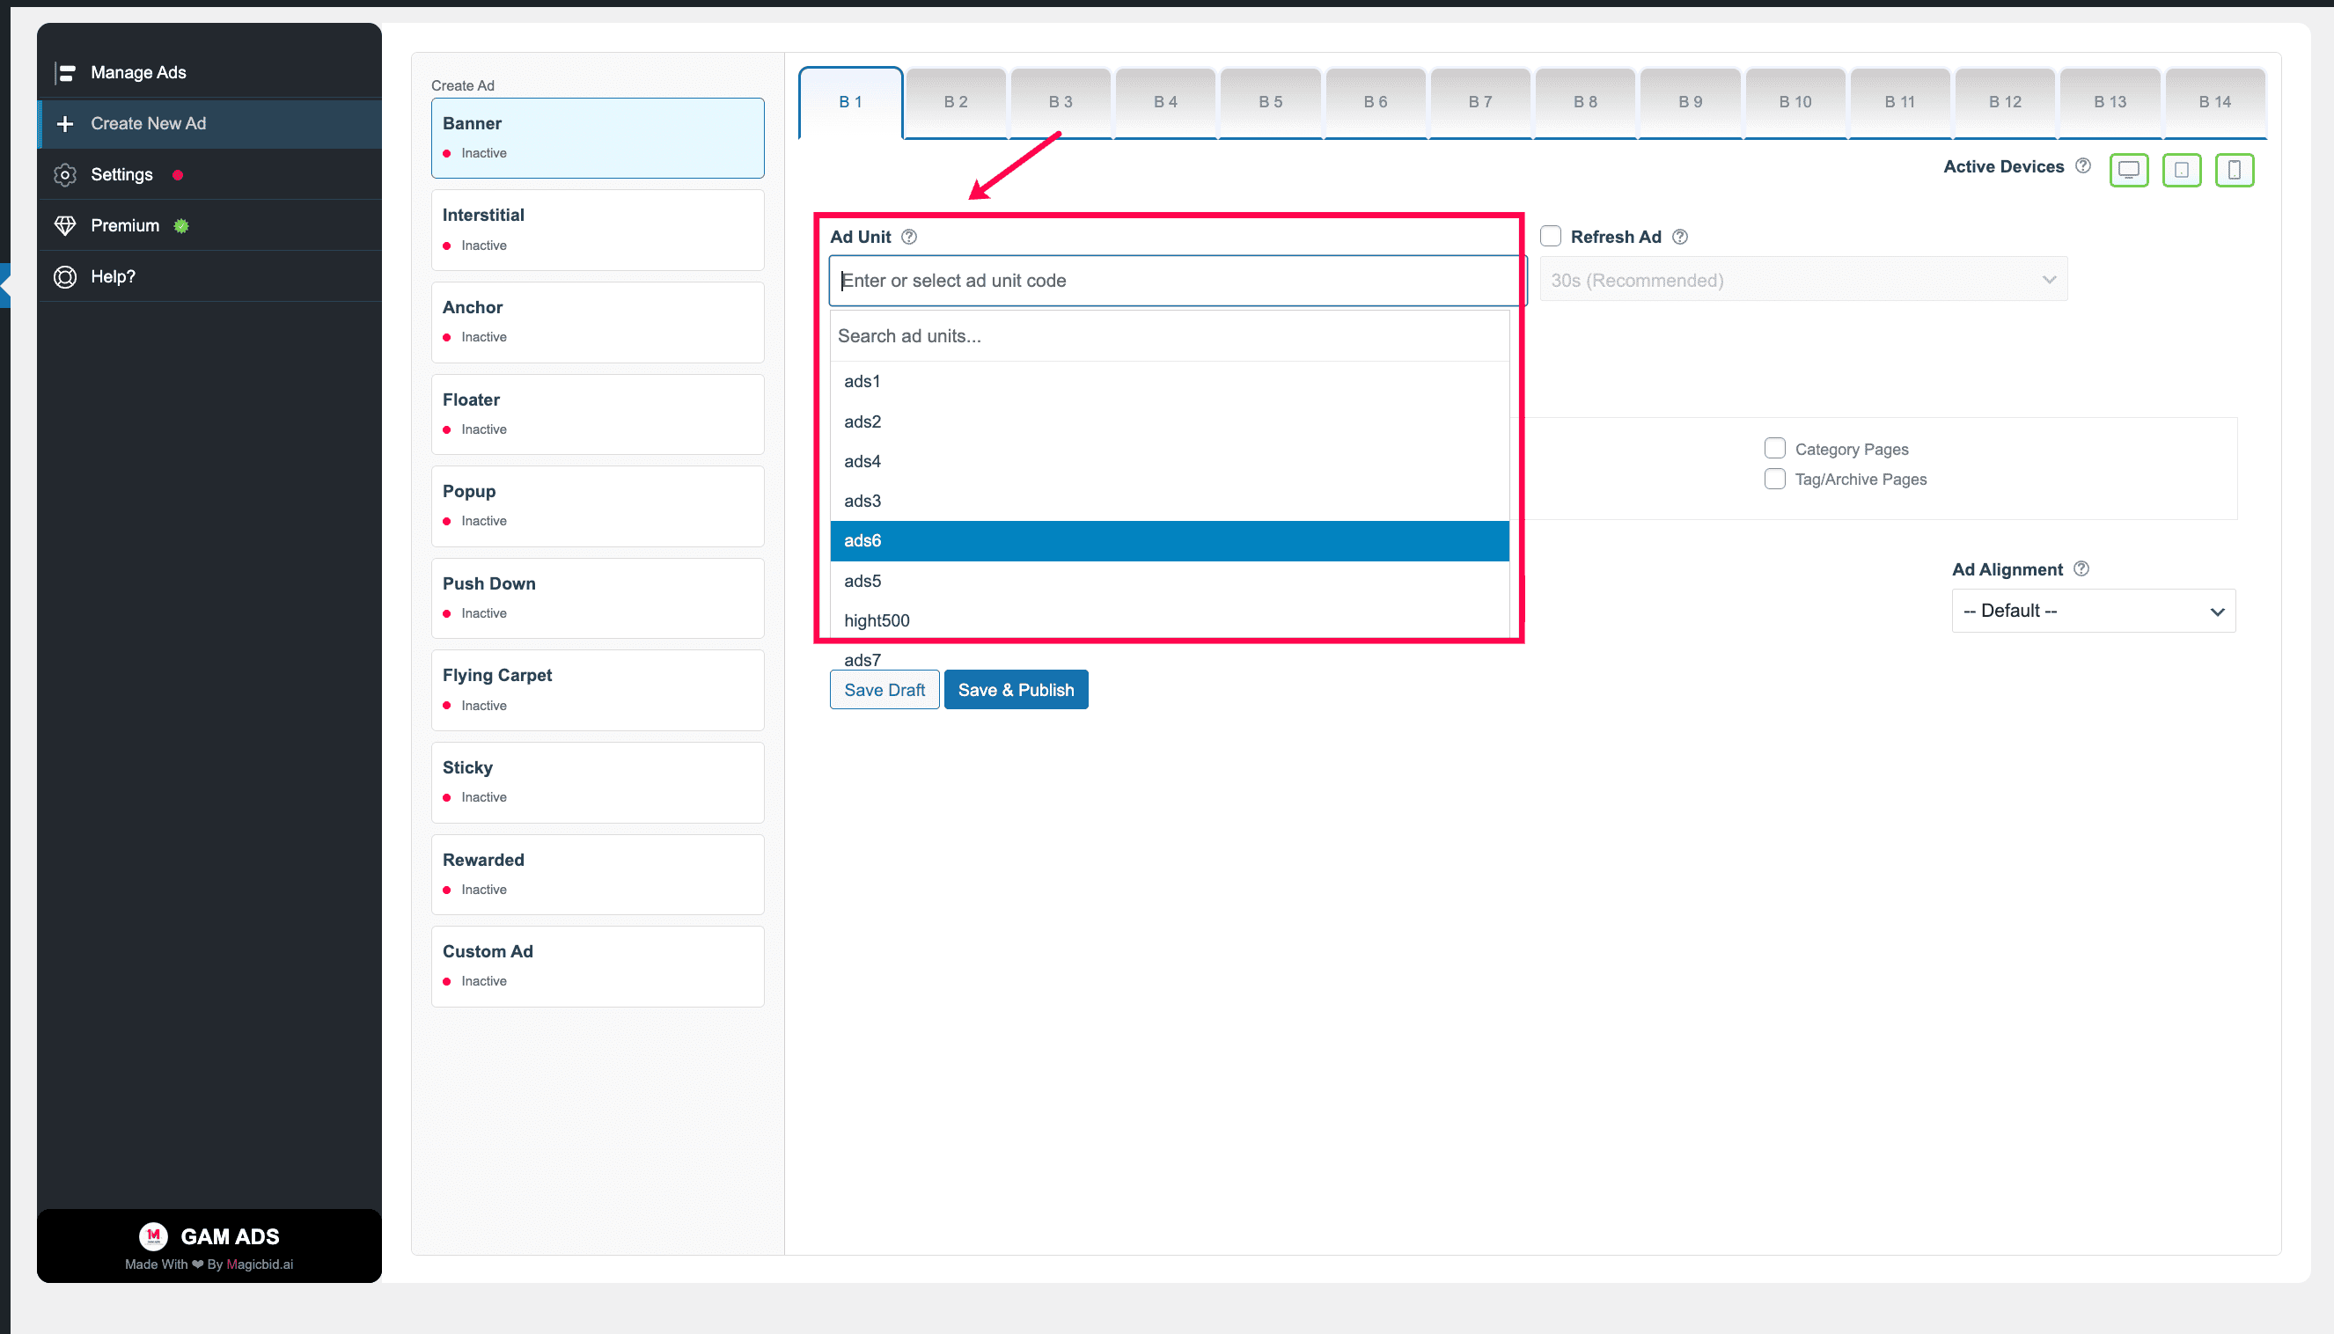The image size is (2334, 1334).
Task: Click the Ad Alignment help icon
Action: 2081,569
